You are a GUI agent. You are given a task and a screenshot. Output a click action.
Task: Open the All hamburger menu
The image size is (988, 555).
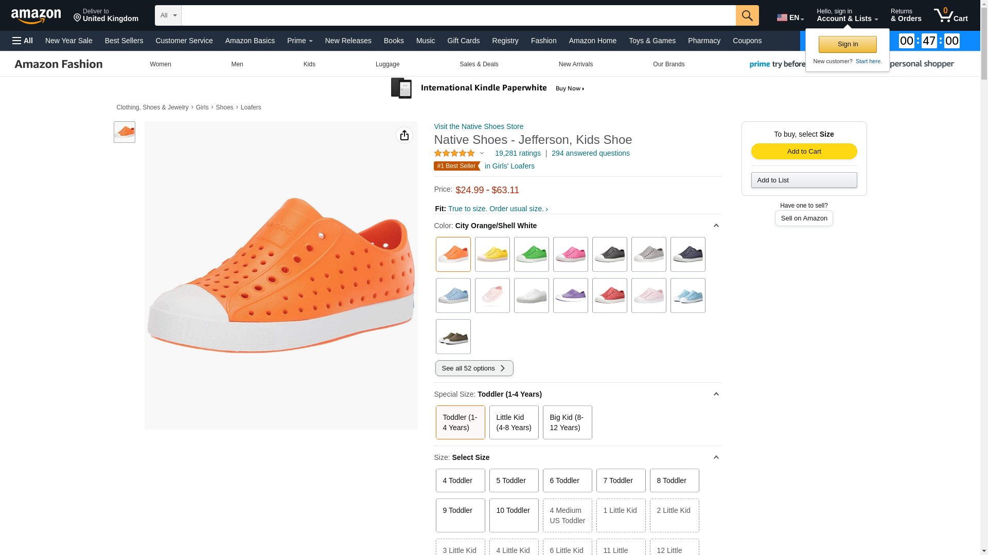click(x=23, y=41)
